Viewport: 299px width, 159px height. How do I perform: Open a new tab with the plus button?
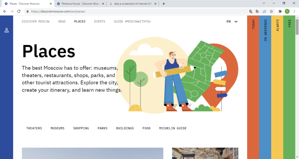click(164, 3)
